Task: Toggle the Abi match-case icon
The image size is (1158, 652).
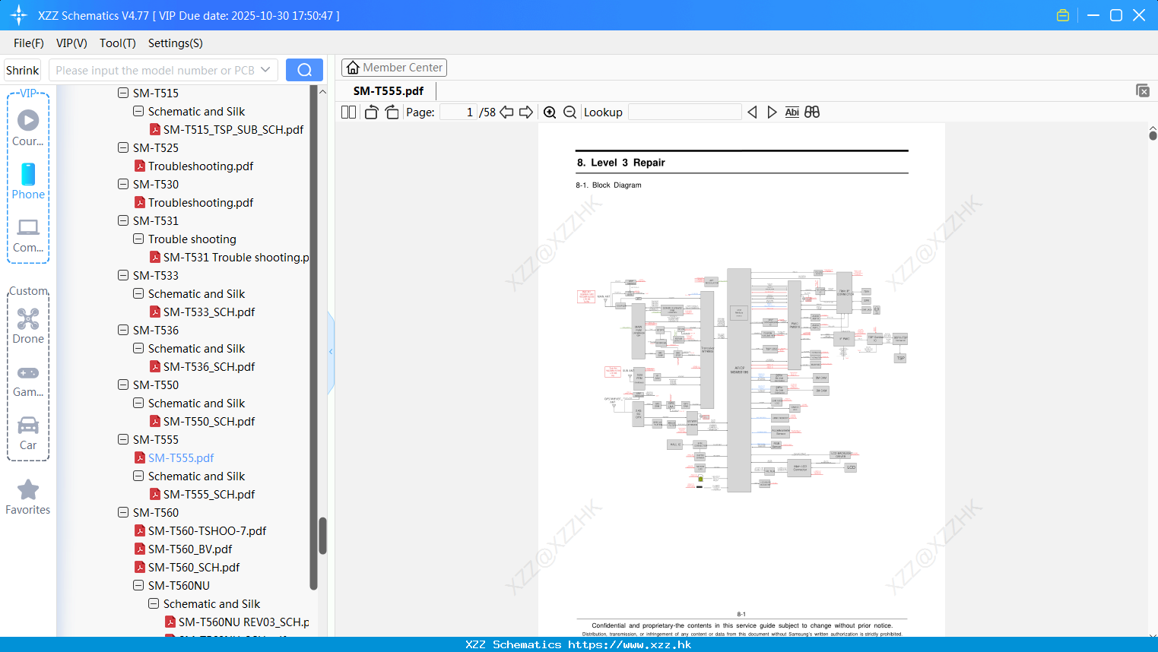Action: coord(792,112)
